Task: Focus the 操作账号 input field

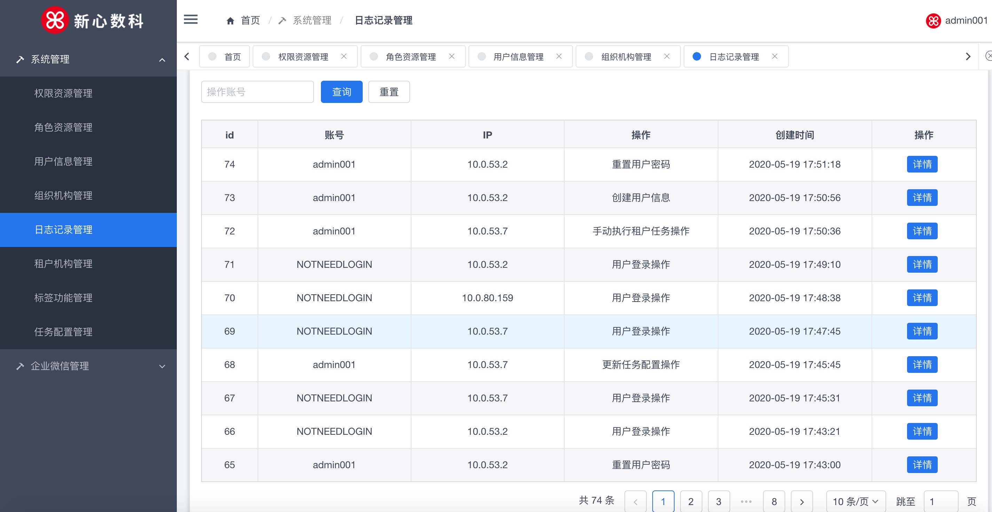Action: pos(257,92)
